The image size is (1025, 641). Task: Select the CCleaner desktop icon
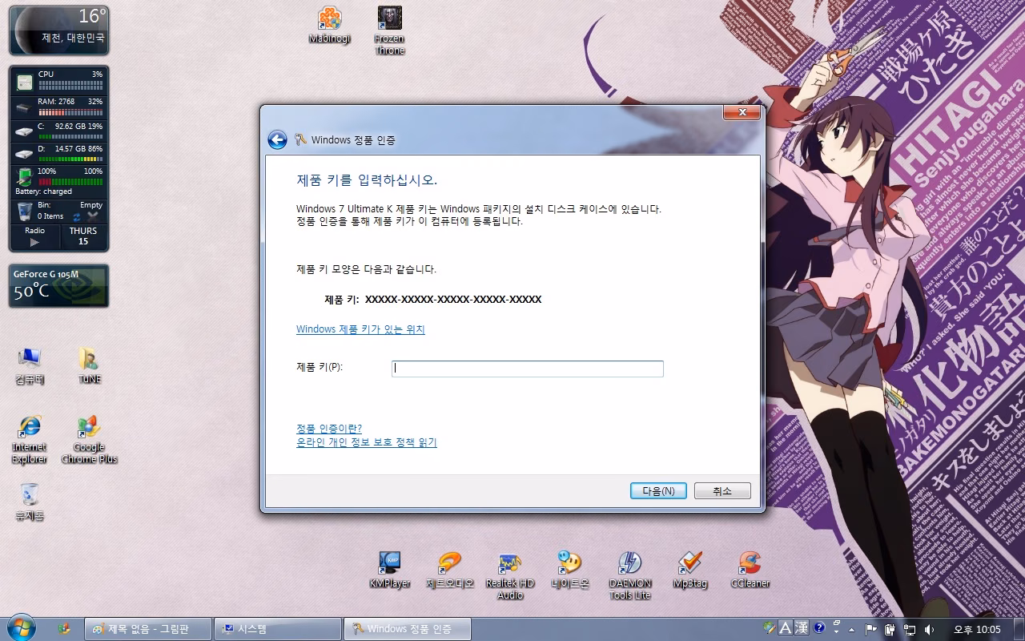coord(750,570)
